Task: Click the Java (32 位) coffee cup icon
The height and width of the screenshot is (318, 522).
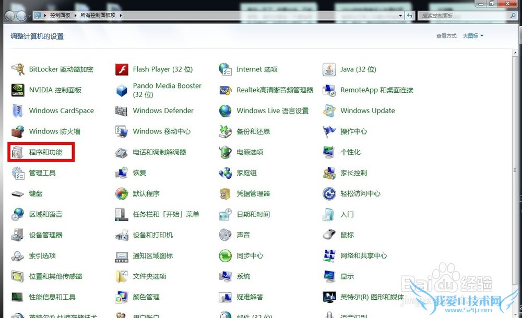Action: point(329,69)
